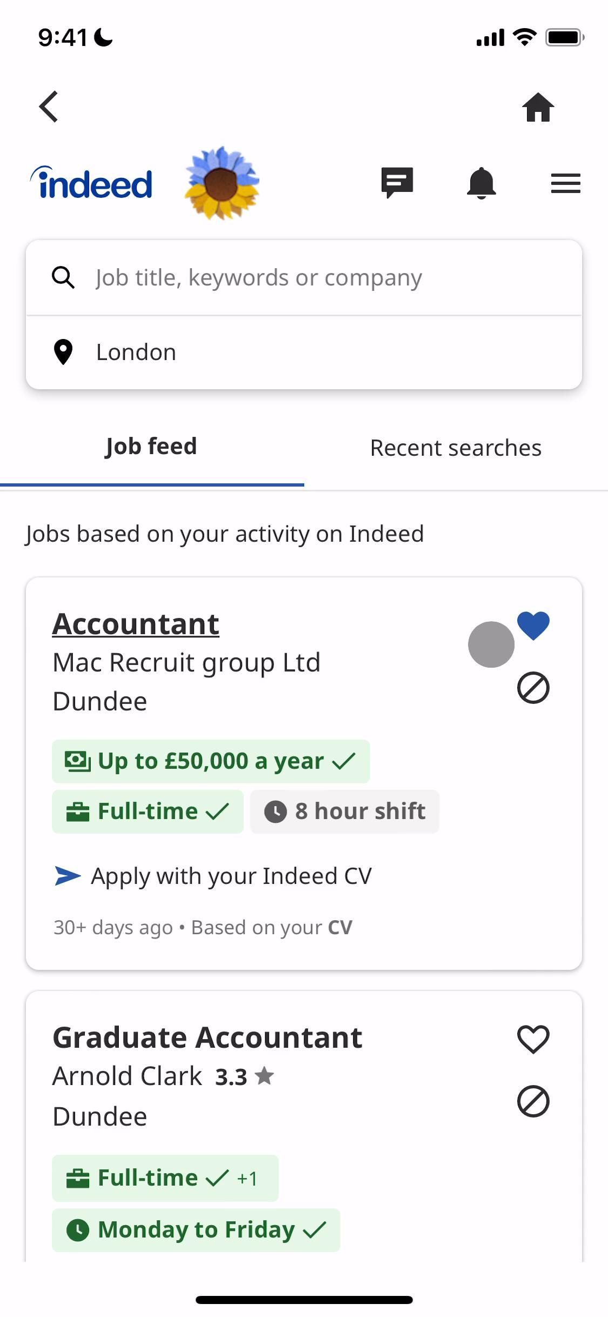This screenshot has width=608, height=1317.
Task: Tap the location pin icon
Action: pos(63,352)
